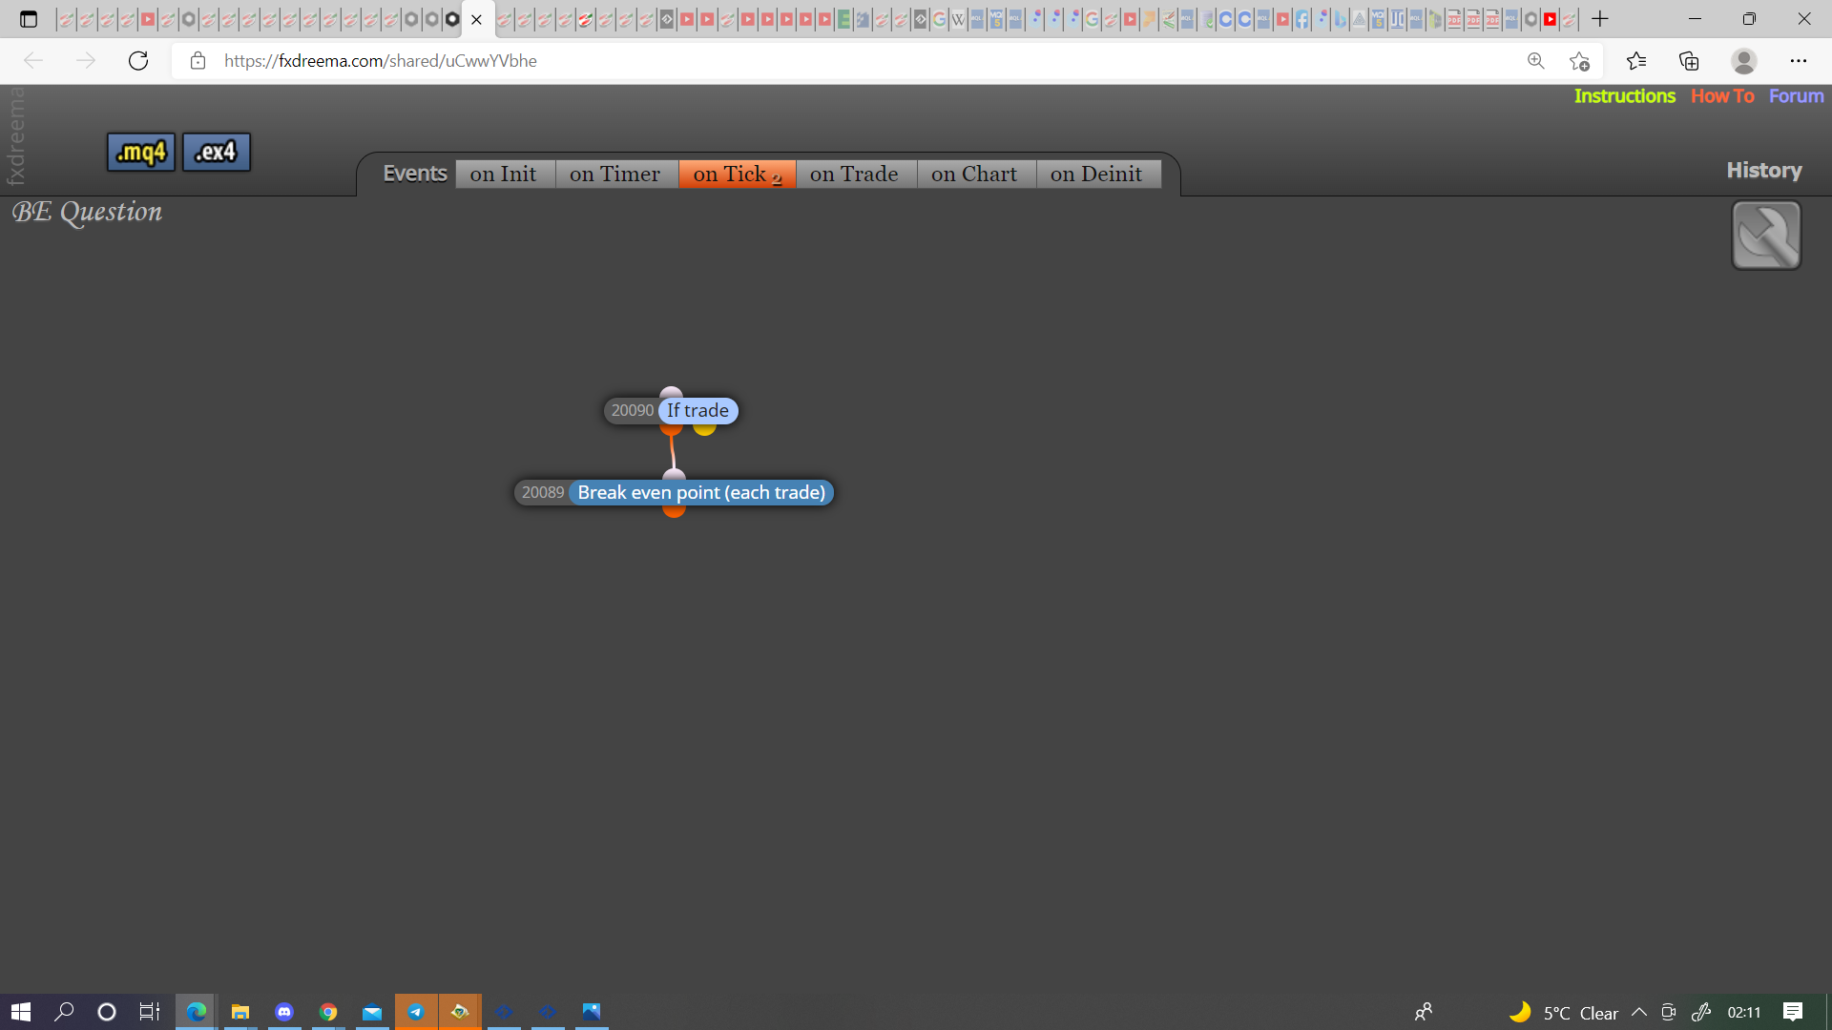Go back in browser history

(x=33, y=61)
